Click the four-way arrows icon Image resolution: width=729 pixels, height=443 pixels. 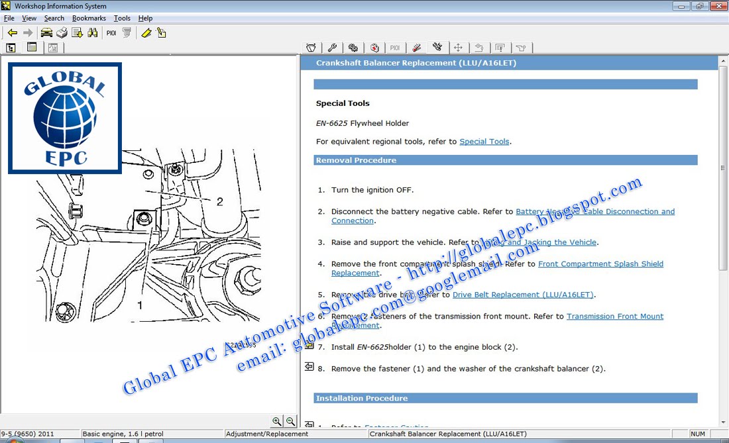point(458,48)
